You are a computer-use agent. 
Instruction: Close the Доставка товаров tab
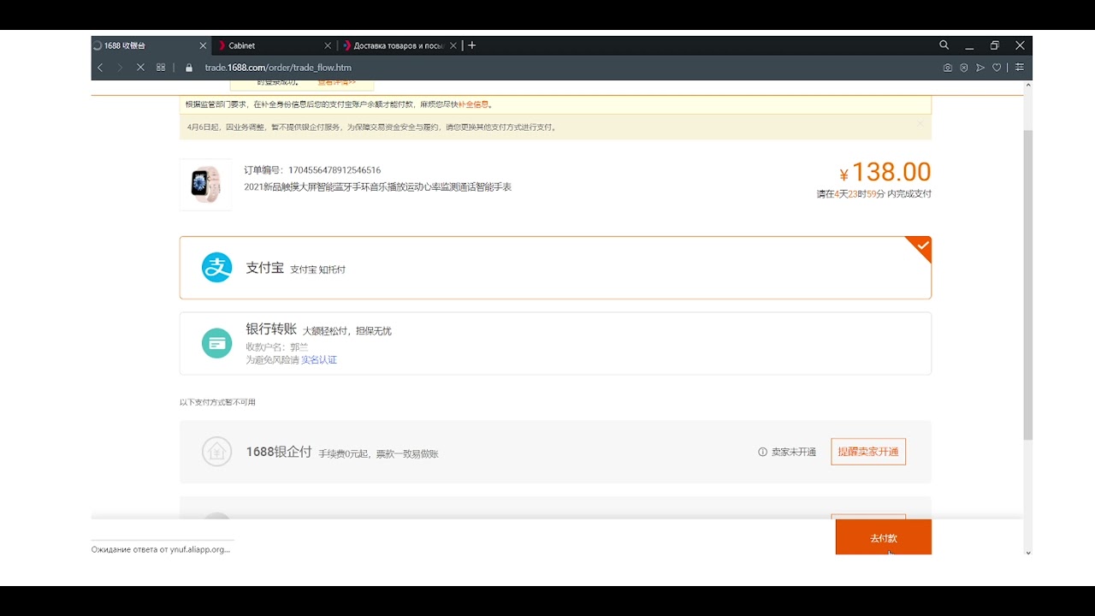tap(453, 45)
